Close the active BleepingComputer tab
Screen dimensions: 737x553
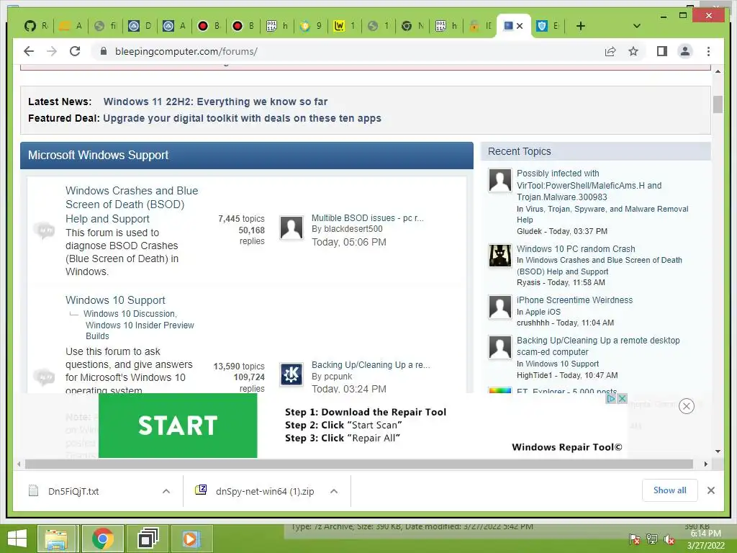520,26
